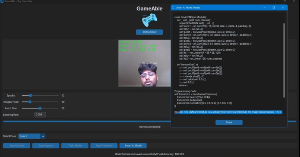Click the Stop Capture button
Viewport: 300px width, 157px height.
tap(46, 145)
